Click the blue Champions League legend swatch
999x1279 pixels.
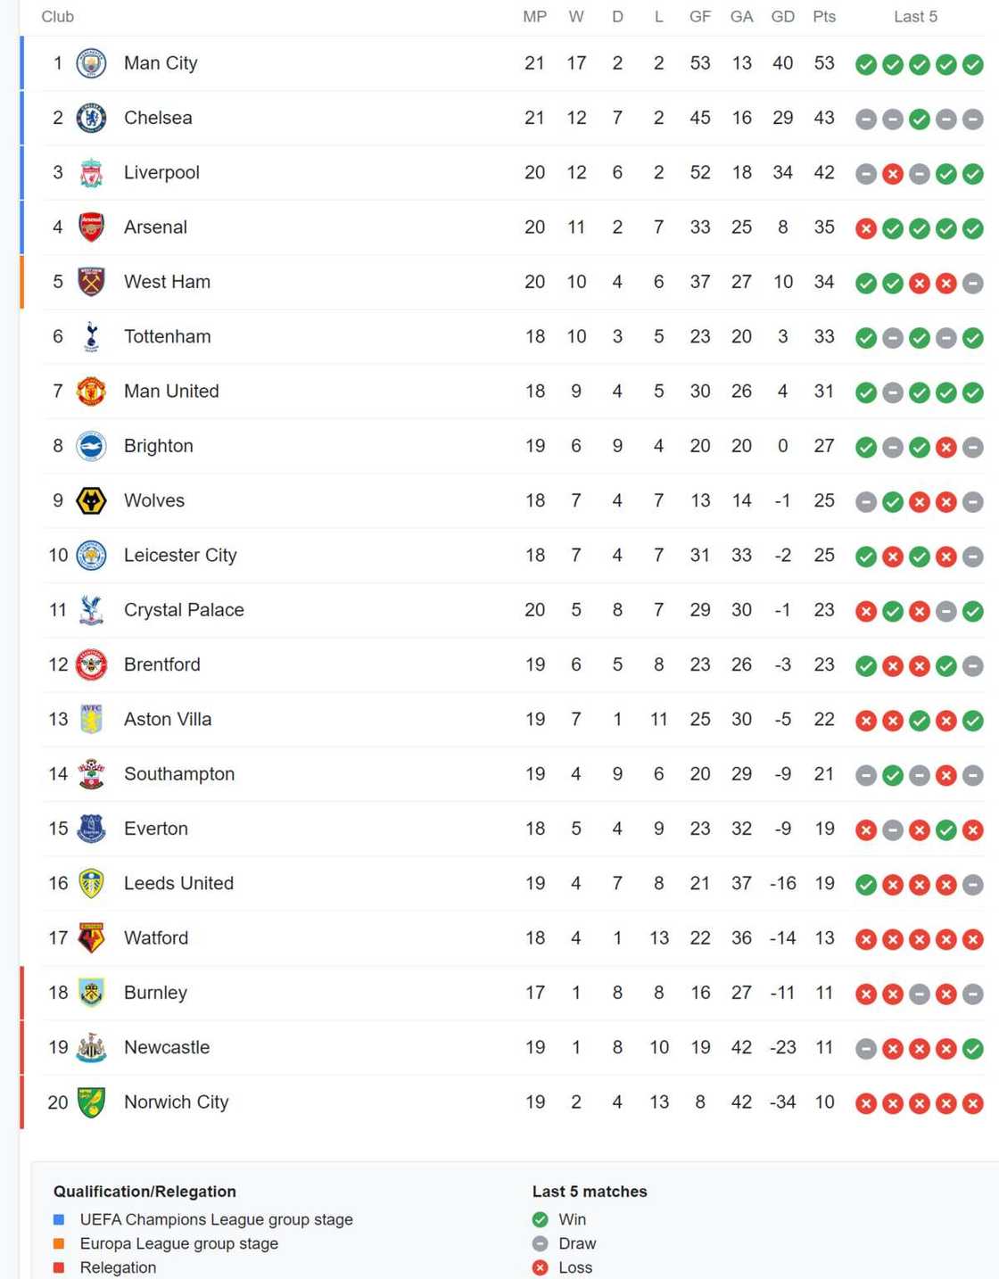59,1219
